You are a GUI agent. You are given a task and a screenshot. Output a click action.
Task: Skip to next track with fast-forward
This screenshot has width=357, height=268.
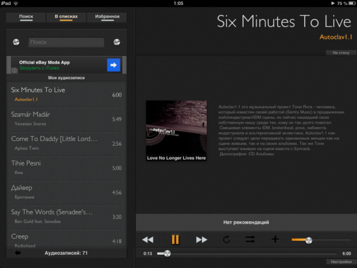point(201,240)
